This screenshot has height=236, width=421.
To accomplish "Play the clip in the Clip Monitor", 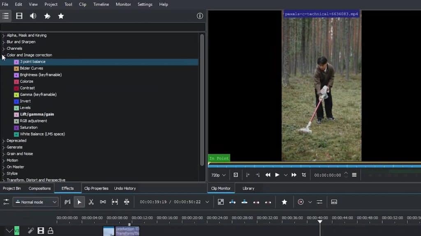I will coord(277,175).
